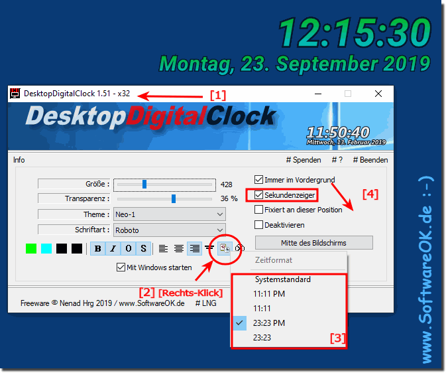Click the time format clock-calendar icon
Image resolution: width=446 pixels, height=373 pixels.
coord(225,248)
